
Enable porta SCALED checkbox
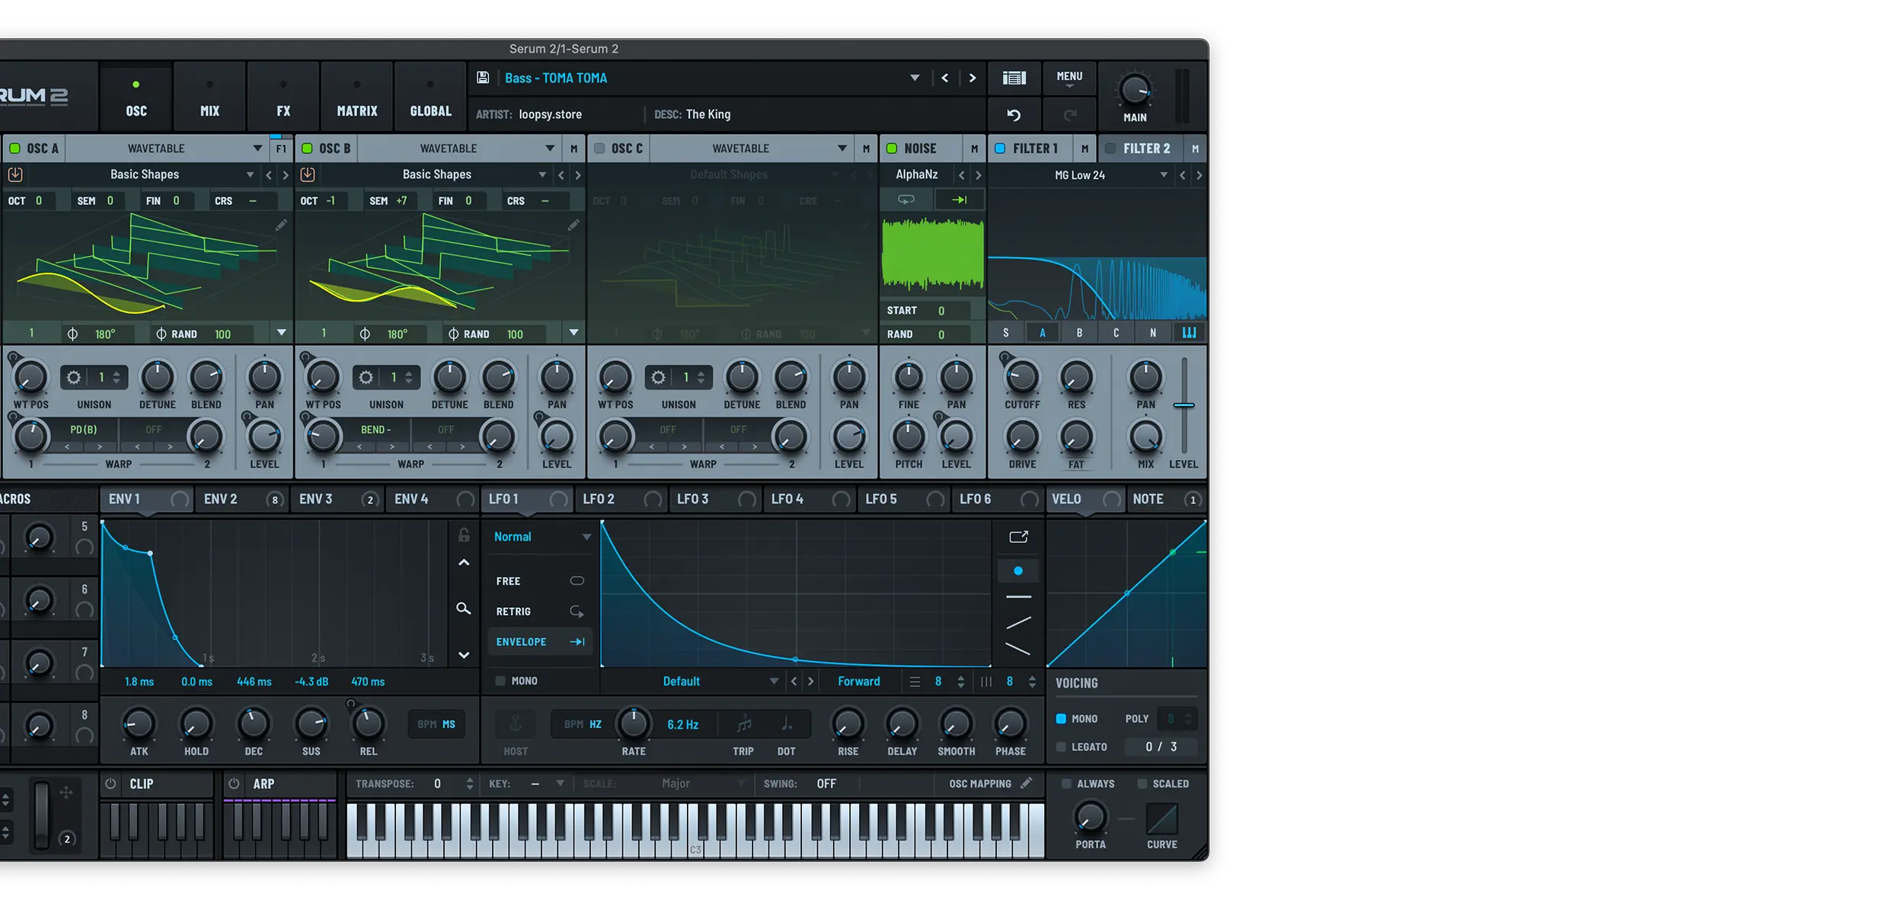pyautogui.click(x=1142, y=784)
